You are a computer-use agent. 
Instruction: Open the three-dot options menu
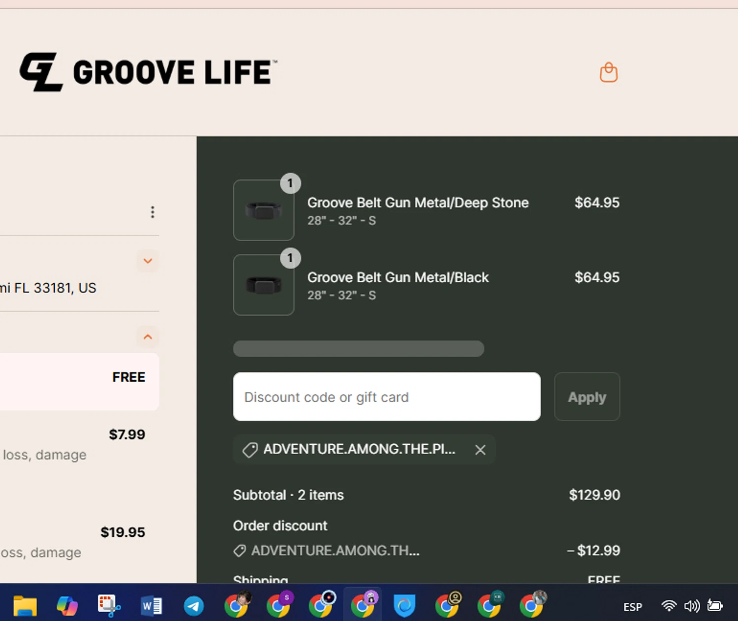pyautogui.click(x=153, y=212)
